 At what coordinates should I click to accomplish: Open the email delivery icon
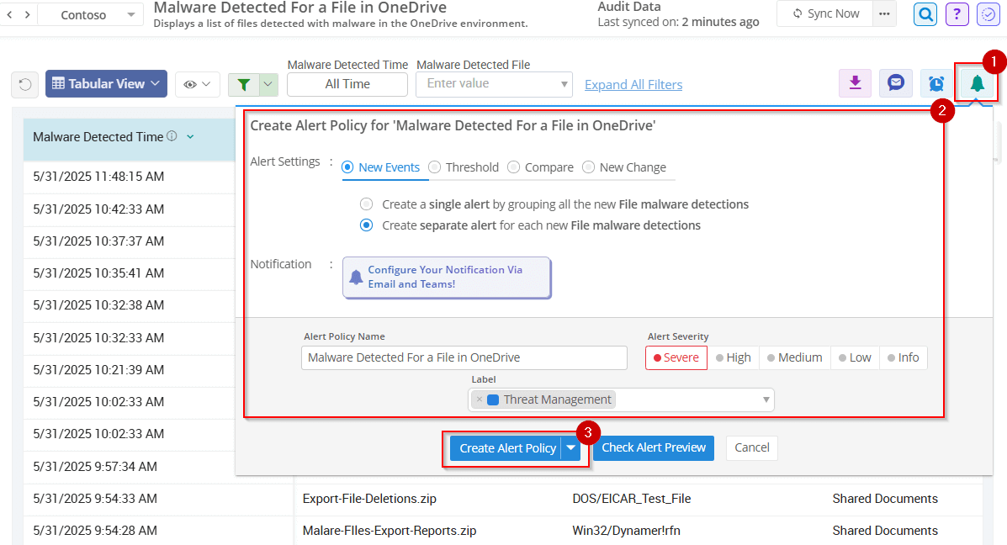[x=895, y=83]
